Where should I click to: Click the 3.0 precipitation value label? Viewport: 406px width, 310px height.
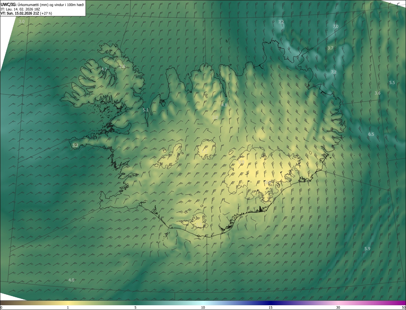[22, 21]
